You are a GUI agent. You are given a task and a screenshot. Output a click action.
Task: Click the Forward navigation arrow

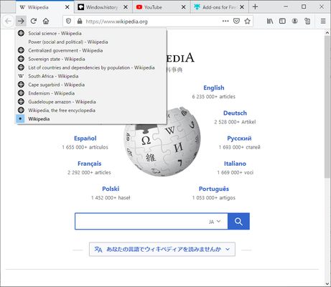tap(21, 22)
